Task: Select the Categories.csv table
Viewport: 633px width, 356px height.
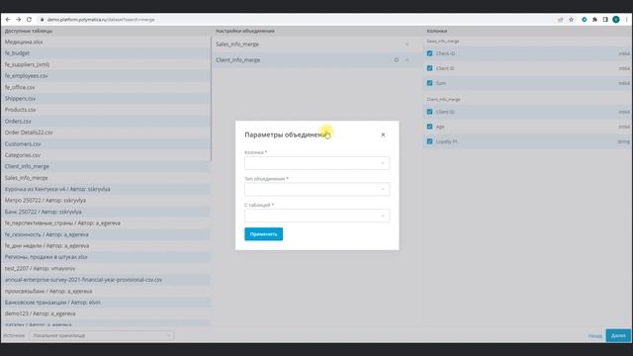Action: click(x=106, y=155)
